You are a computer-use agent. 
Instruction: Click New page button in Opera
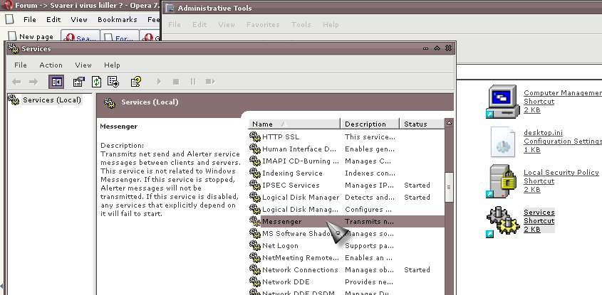pos(31,37)
